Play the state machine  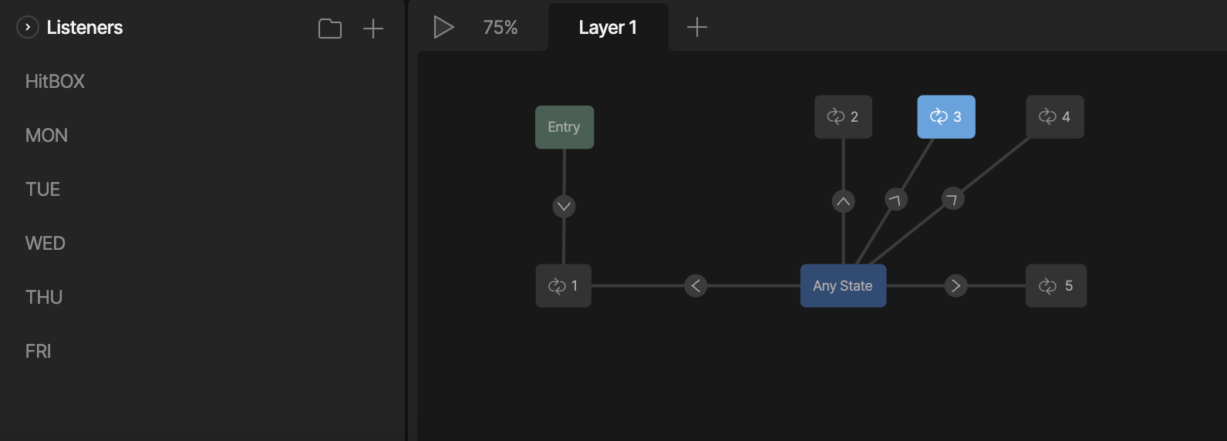click(443, 27)
